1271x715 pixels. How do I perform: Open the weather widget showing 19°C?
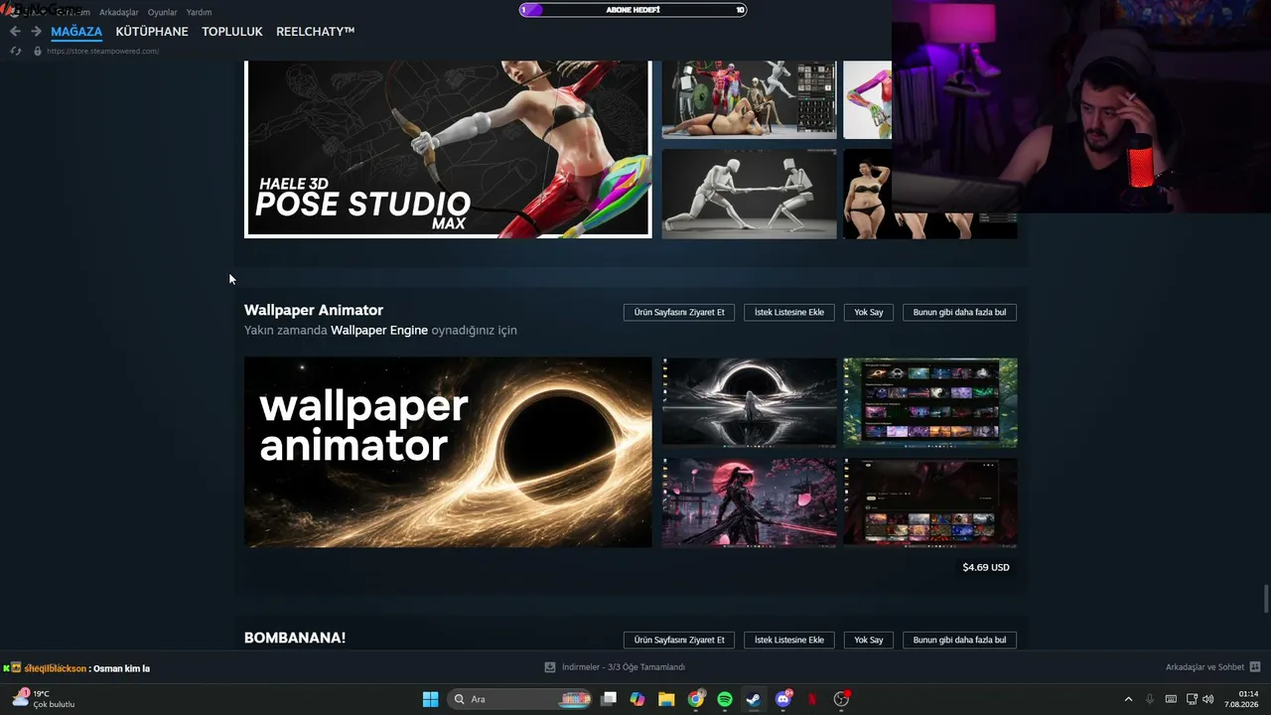click(x=44, y=699)
